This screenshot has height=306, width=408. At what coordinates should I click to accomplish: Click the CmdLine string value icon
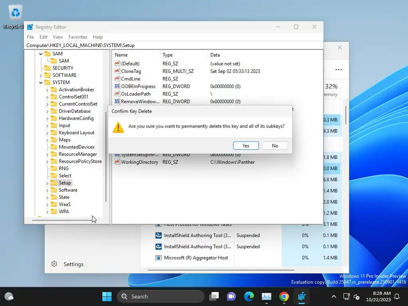(117, 78)
